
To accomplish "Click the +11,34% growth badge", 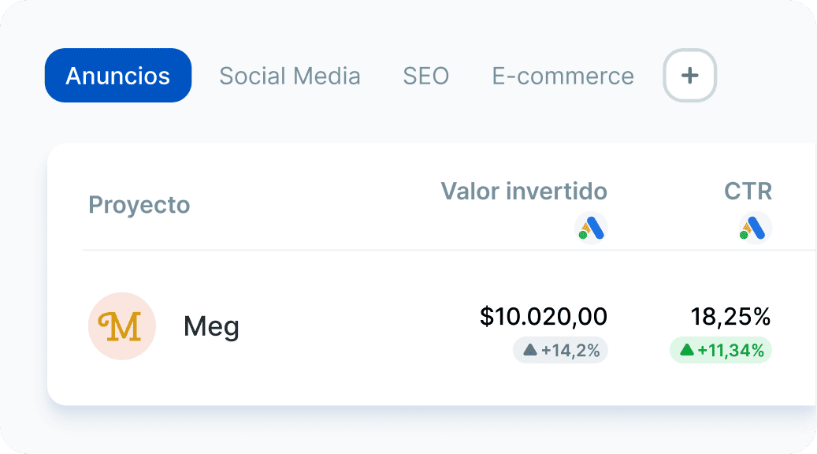I will click(721, 350).
